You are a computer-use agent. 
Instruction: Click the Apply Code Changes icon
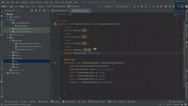tap(142, 6)
